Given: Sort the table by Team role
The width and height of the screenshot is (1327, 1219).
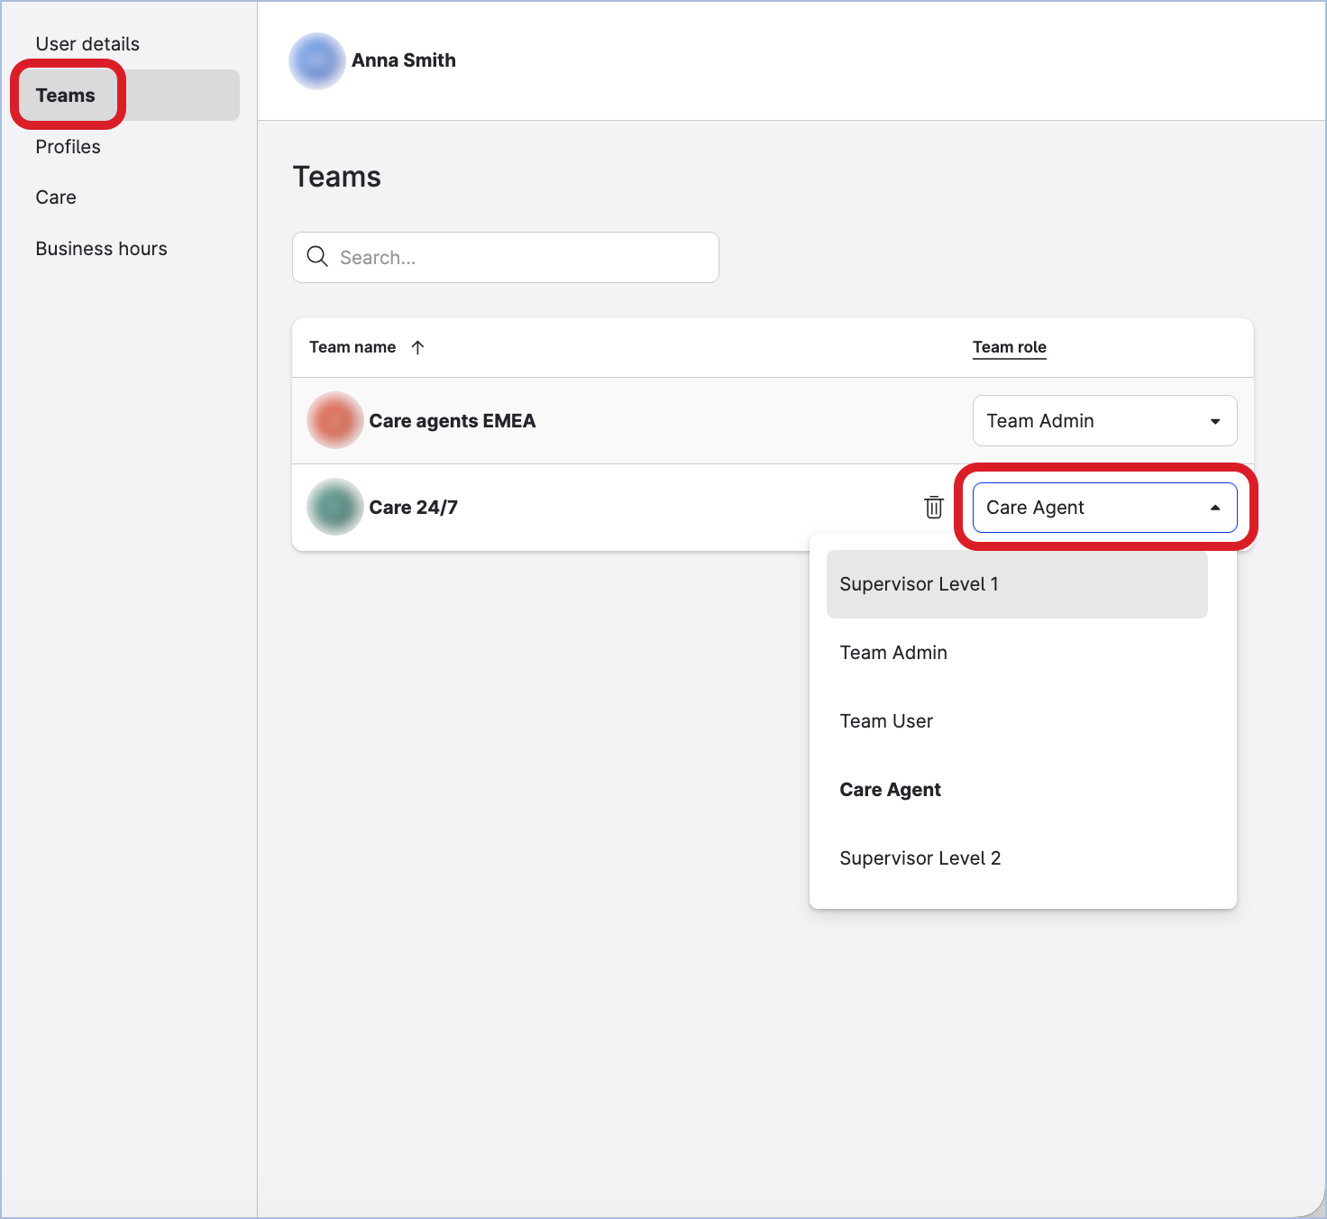Looking at the screenshot, I should pyautogui.click(x=1009, y=347).
